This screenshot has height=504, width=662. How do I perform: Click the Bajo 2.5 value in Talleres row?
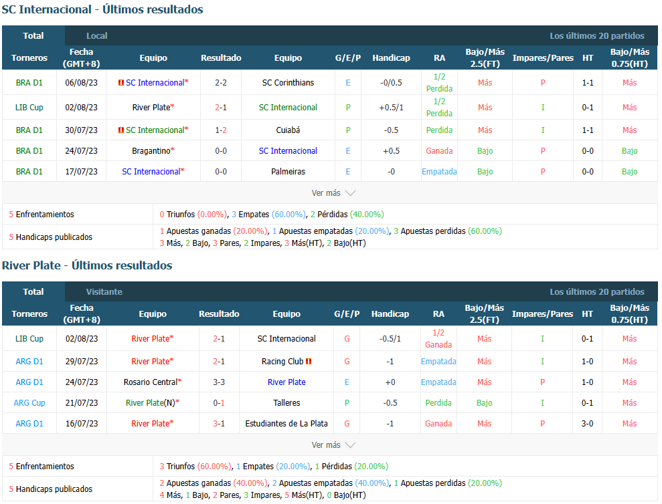click(x=484, y=403)
